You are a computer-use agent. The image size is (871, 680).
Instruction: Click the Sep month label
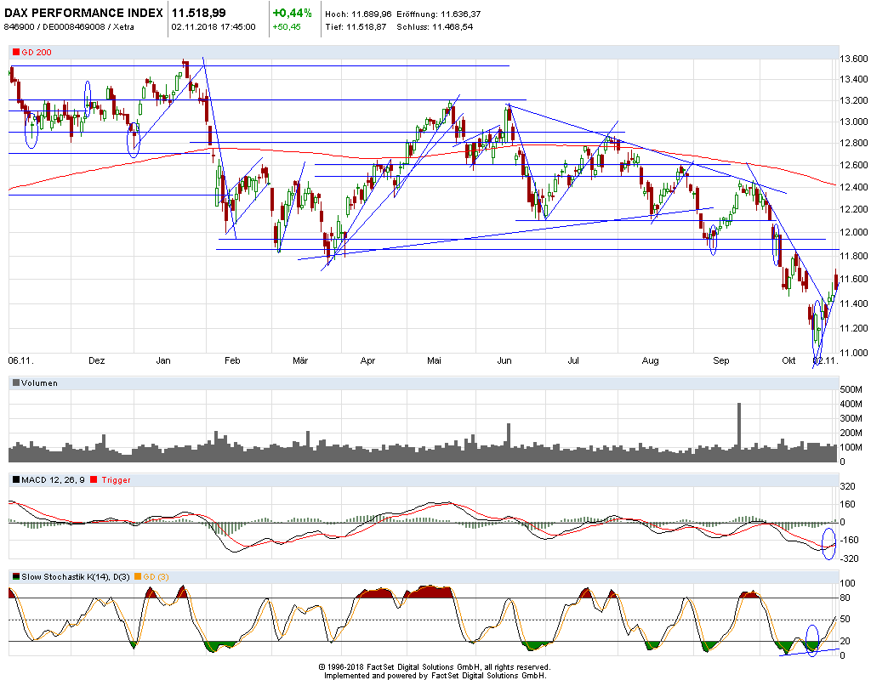tap(721, 360)
